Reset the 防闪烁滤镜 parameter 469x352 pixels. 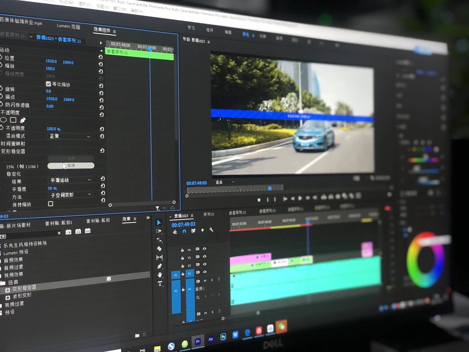pos(101,107)
